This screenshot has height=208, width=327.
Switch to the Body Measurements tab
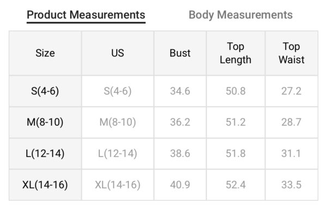click(240, 15)
